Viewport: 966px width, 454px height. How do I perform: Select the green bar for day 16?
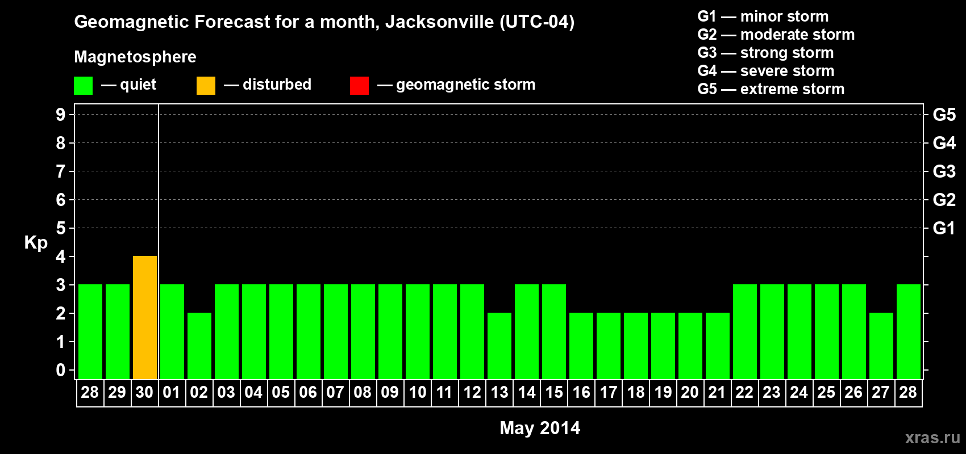coord(581,346)
